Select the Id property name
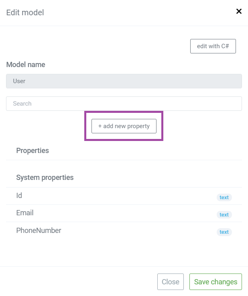 19,196
